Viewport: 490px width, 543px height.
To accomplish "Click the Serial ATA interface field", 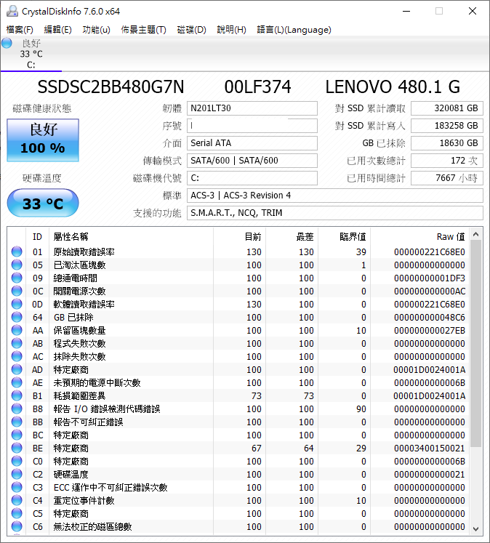I will pos(252,143).
